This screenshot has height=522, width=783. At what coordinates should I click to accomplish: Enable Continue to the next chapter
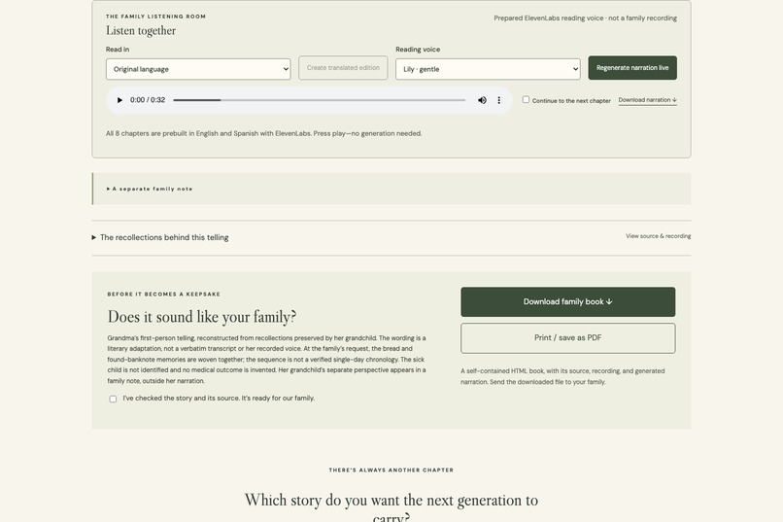click(x=526, y=100)
